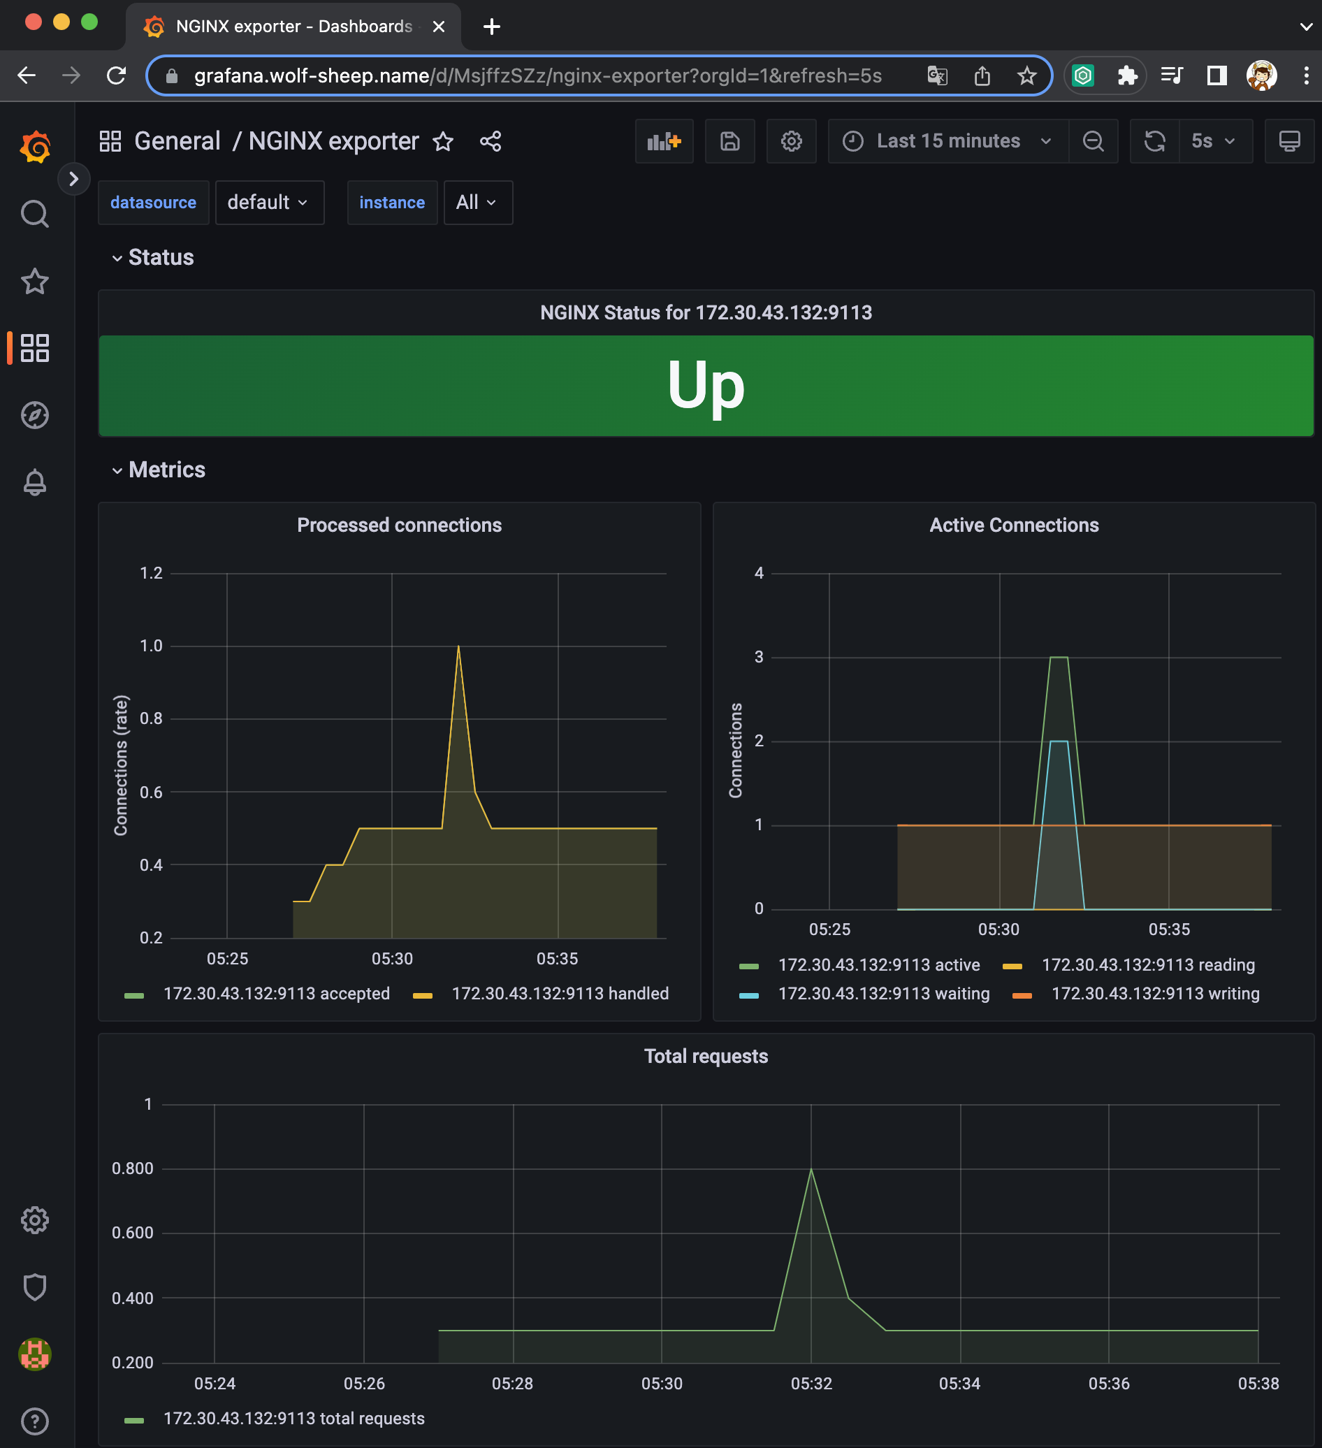This screenshot has width=1322, height=1448.
Task: Click the Grafana logo home icon
Action: [x=35, y=147]
